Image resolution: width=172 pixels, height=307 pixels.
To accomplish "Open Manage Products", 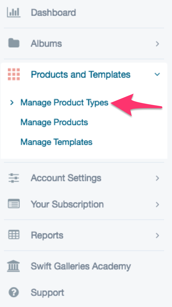I will 54,122.
